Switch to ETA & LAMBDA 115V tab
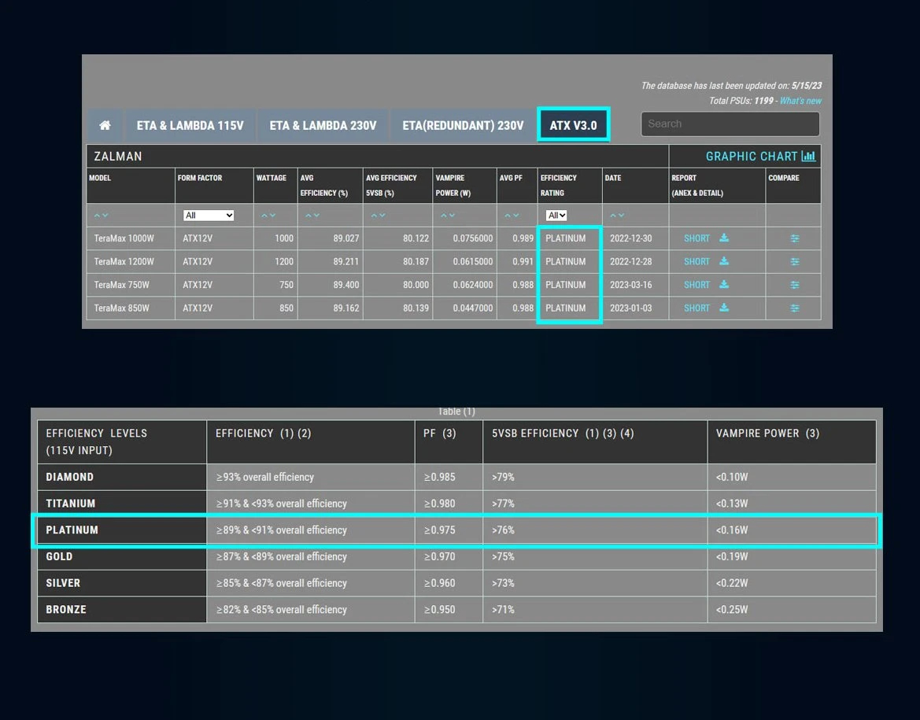920x720 pixels. click(x=190, y=126)
